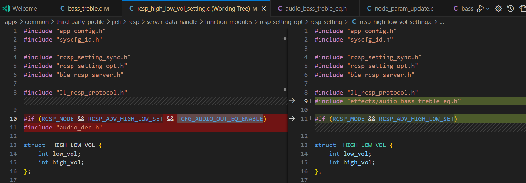The image size is (526, 183).
Task: Click line number 11 in the modified pane gutter
Action: pyautogui.click(x=304, y=119)
